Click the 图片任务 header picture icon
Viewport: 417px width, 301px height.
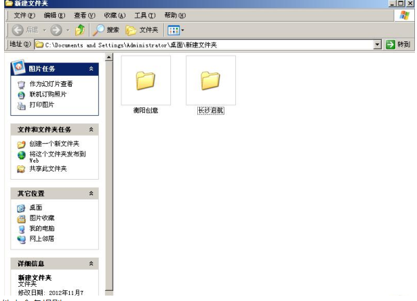[18, 66]
